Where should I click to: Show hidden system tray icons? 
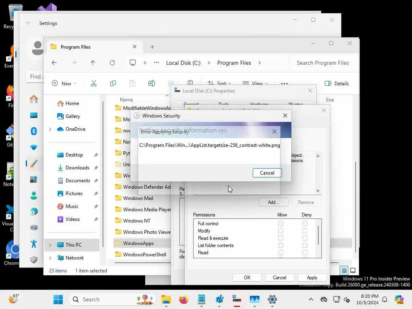(311, 299)
